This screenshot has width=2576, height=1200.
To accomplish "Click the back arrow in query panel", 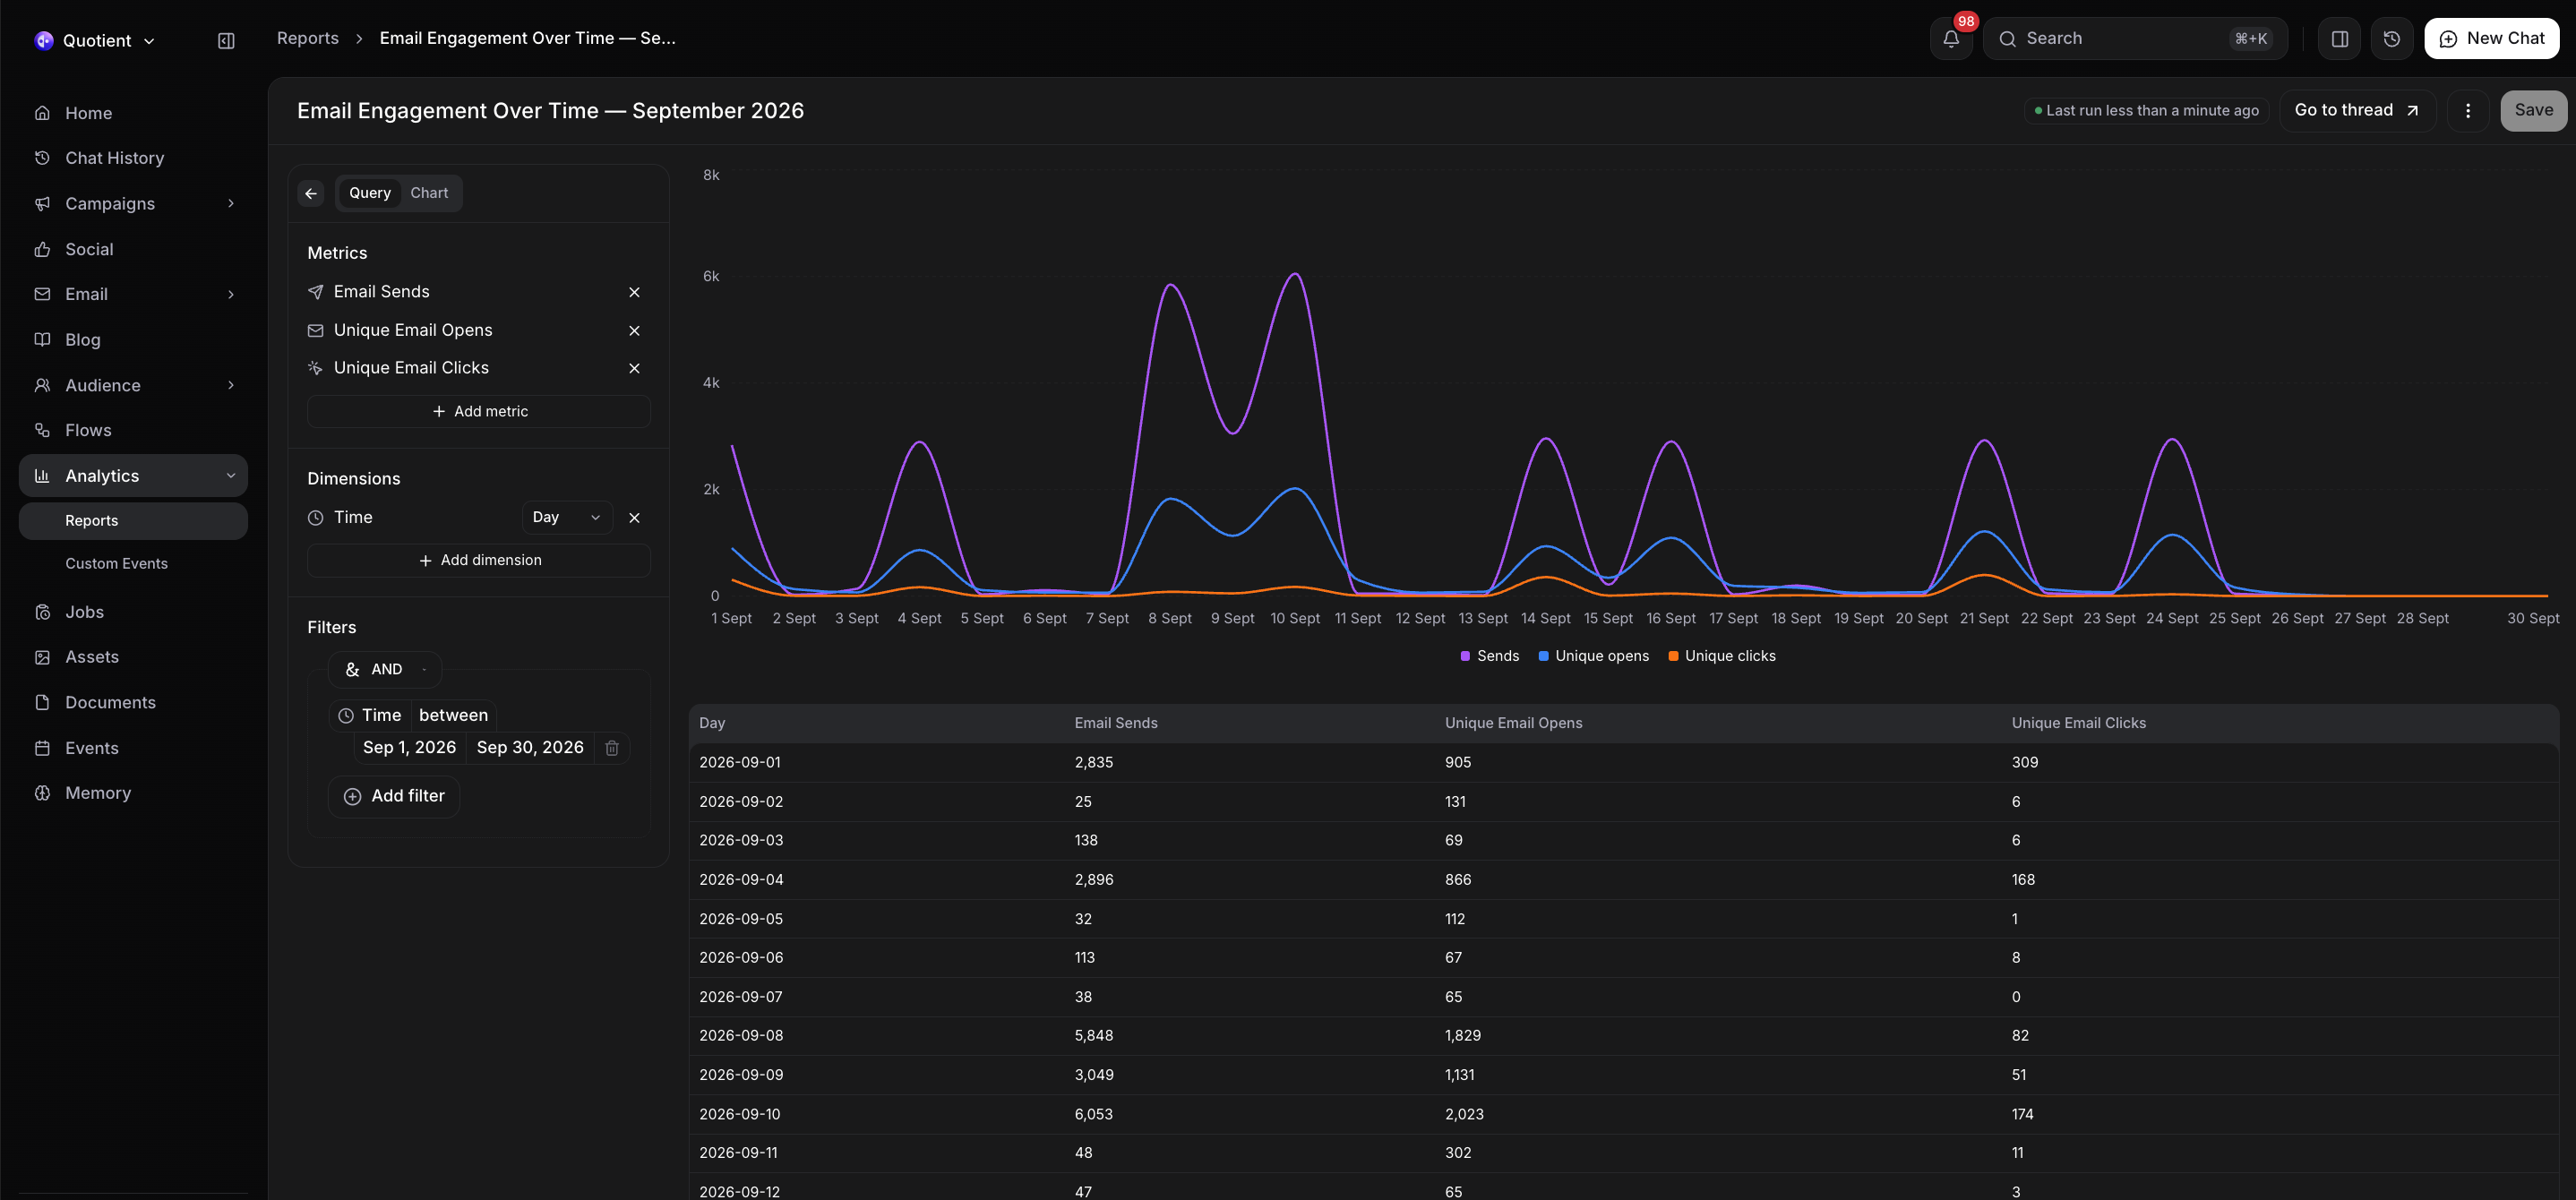I will tap(311, 193).
